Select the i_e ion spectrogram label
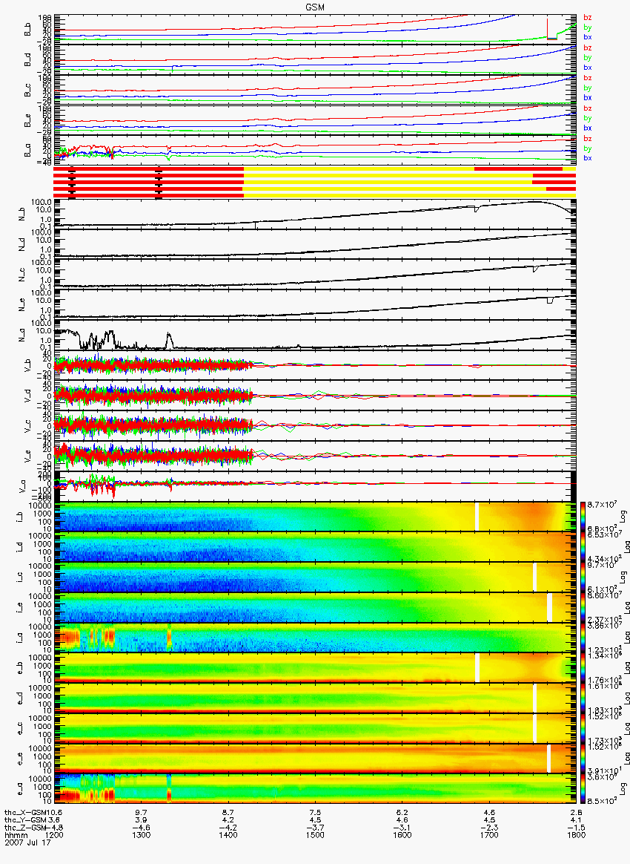The image size is (630, 864). point(19,609)
